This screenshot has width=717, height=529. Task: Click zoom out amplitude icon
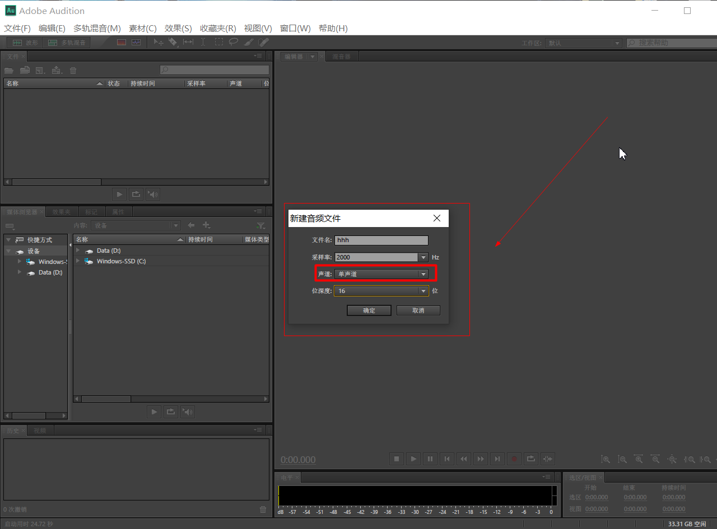click(622, 459)
